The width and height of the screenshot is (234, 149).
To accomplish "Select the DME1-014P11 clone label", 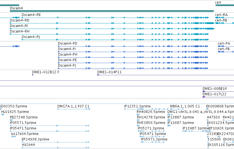I will (x=109, y=72).
